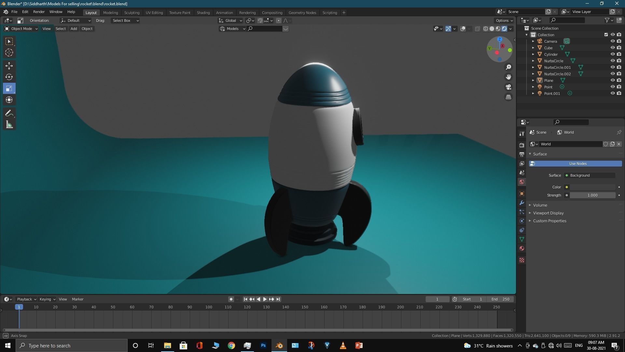Screen dimensions: 625x352
Task: Switch to perspective/orthographic grid icon
Action: [x=508, y=97]
